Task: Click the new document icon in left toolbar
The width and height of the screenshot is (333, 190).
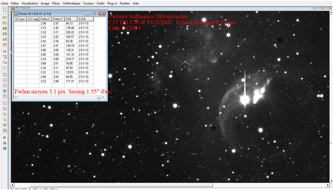Action: pyautogui.click(x=5, y=12)
